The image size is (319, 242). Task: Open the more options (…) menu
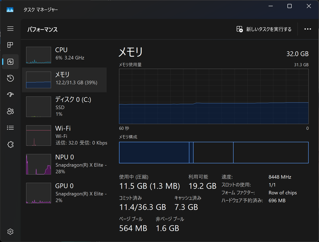[308, 29]
